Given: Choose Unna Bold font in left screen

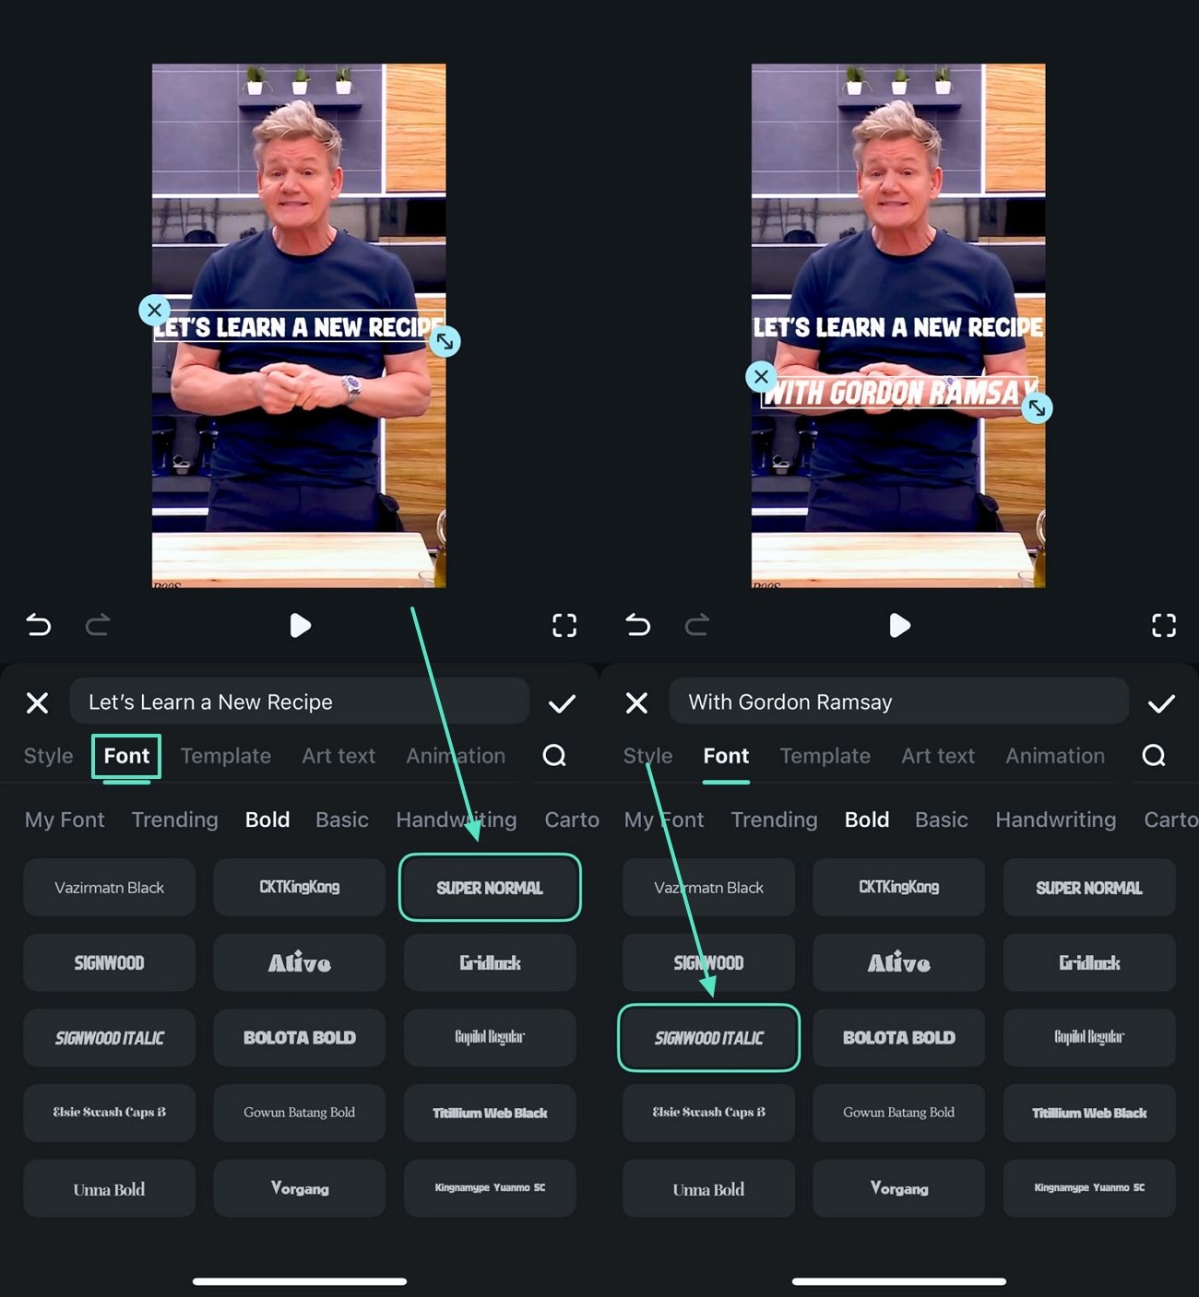Looking at the screenshot, I should pos(110,1188).
